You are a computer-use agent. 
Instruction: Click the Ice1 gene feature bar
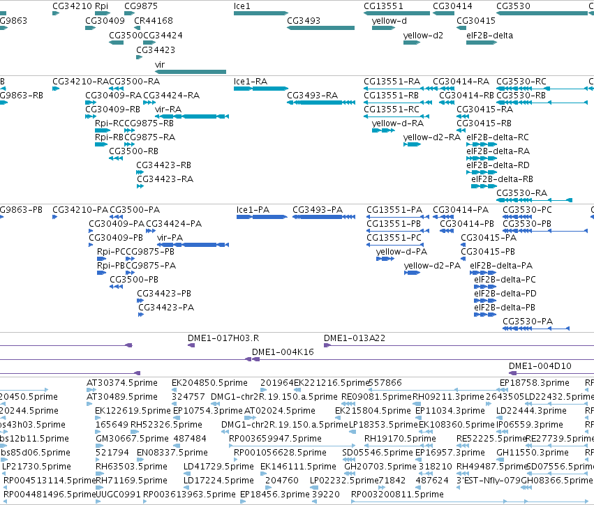tap(261, 13)
